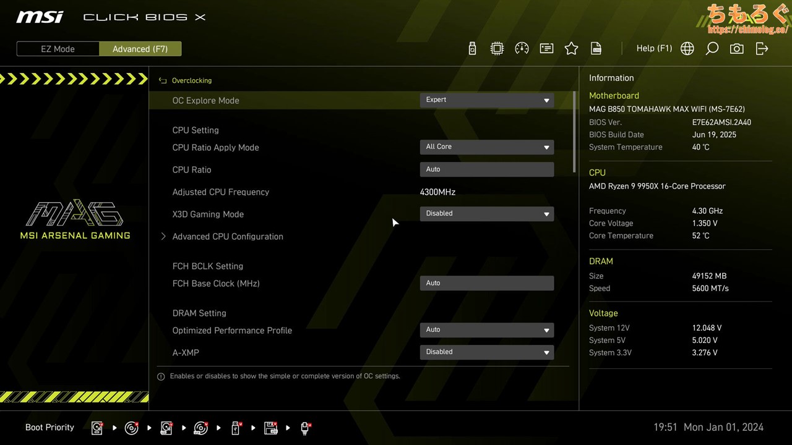This screenshot has height=445, width=792.
Task: Switch to EZ Mode tab
Action: (58, 49)
